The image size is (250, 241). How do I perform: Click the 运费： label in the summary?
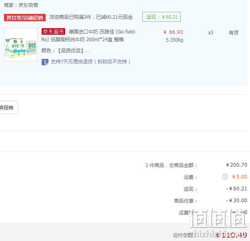tap(190, 177)
